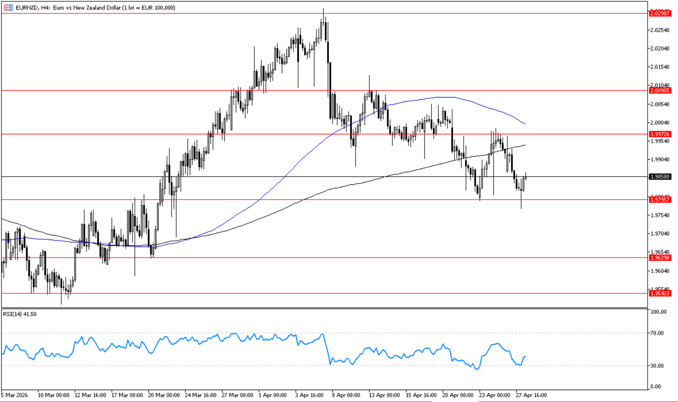Click the EURNZD, H4 chart title text
The image size is (678, 402).
[x=95, y=8]
